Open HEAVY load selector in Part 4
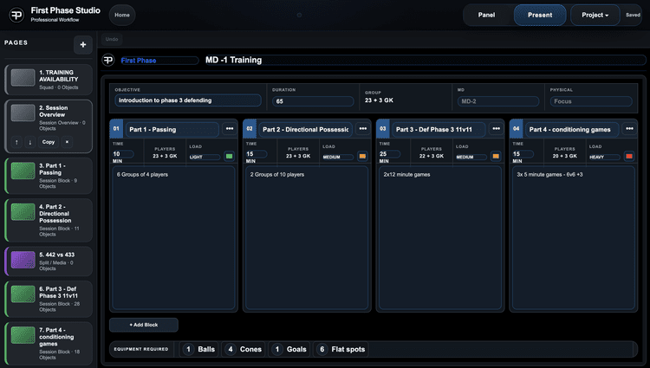This screenshot has height=368, width=650. pos(604,157)
